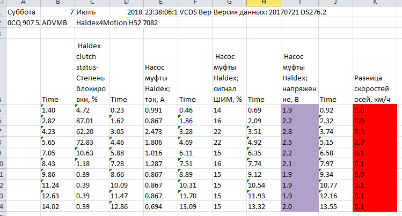Select the year cell 2018
Viewport: 402px width, 216px height.
126,12
